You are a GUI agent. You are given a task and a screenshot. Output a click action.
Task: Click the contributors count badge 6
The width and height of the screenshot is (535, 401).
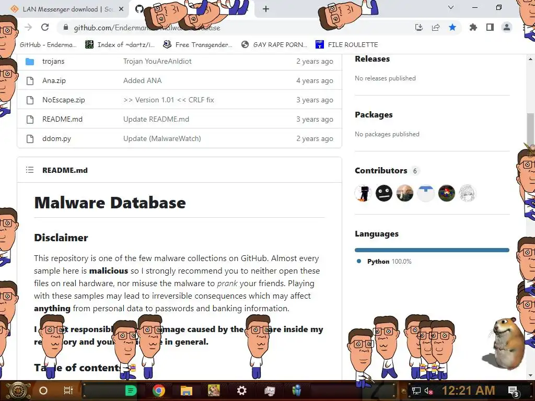click(x=415, y=171)
